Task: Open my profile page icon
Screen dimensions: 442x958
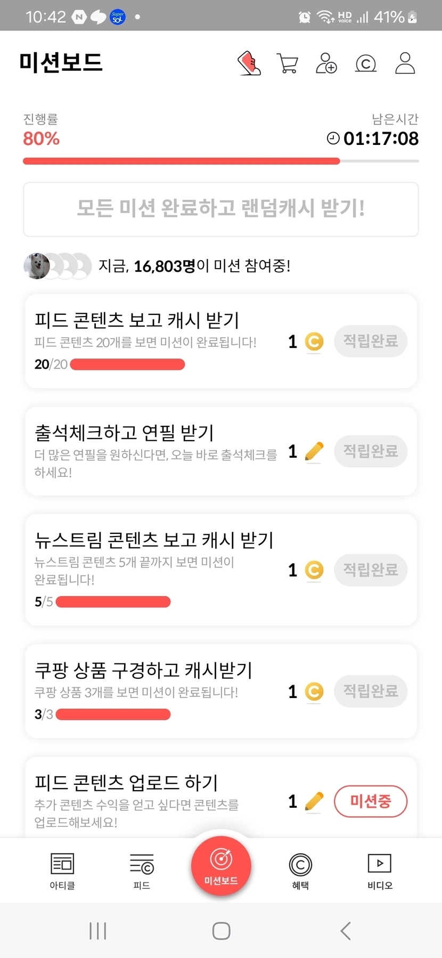Action: 405,63
